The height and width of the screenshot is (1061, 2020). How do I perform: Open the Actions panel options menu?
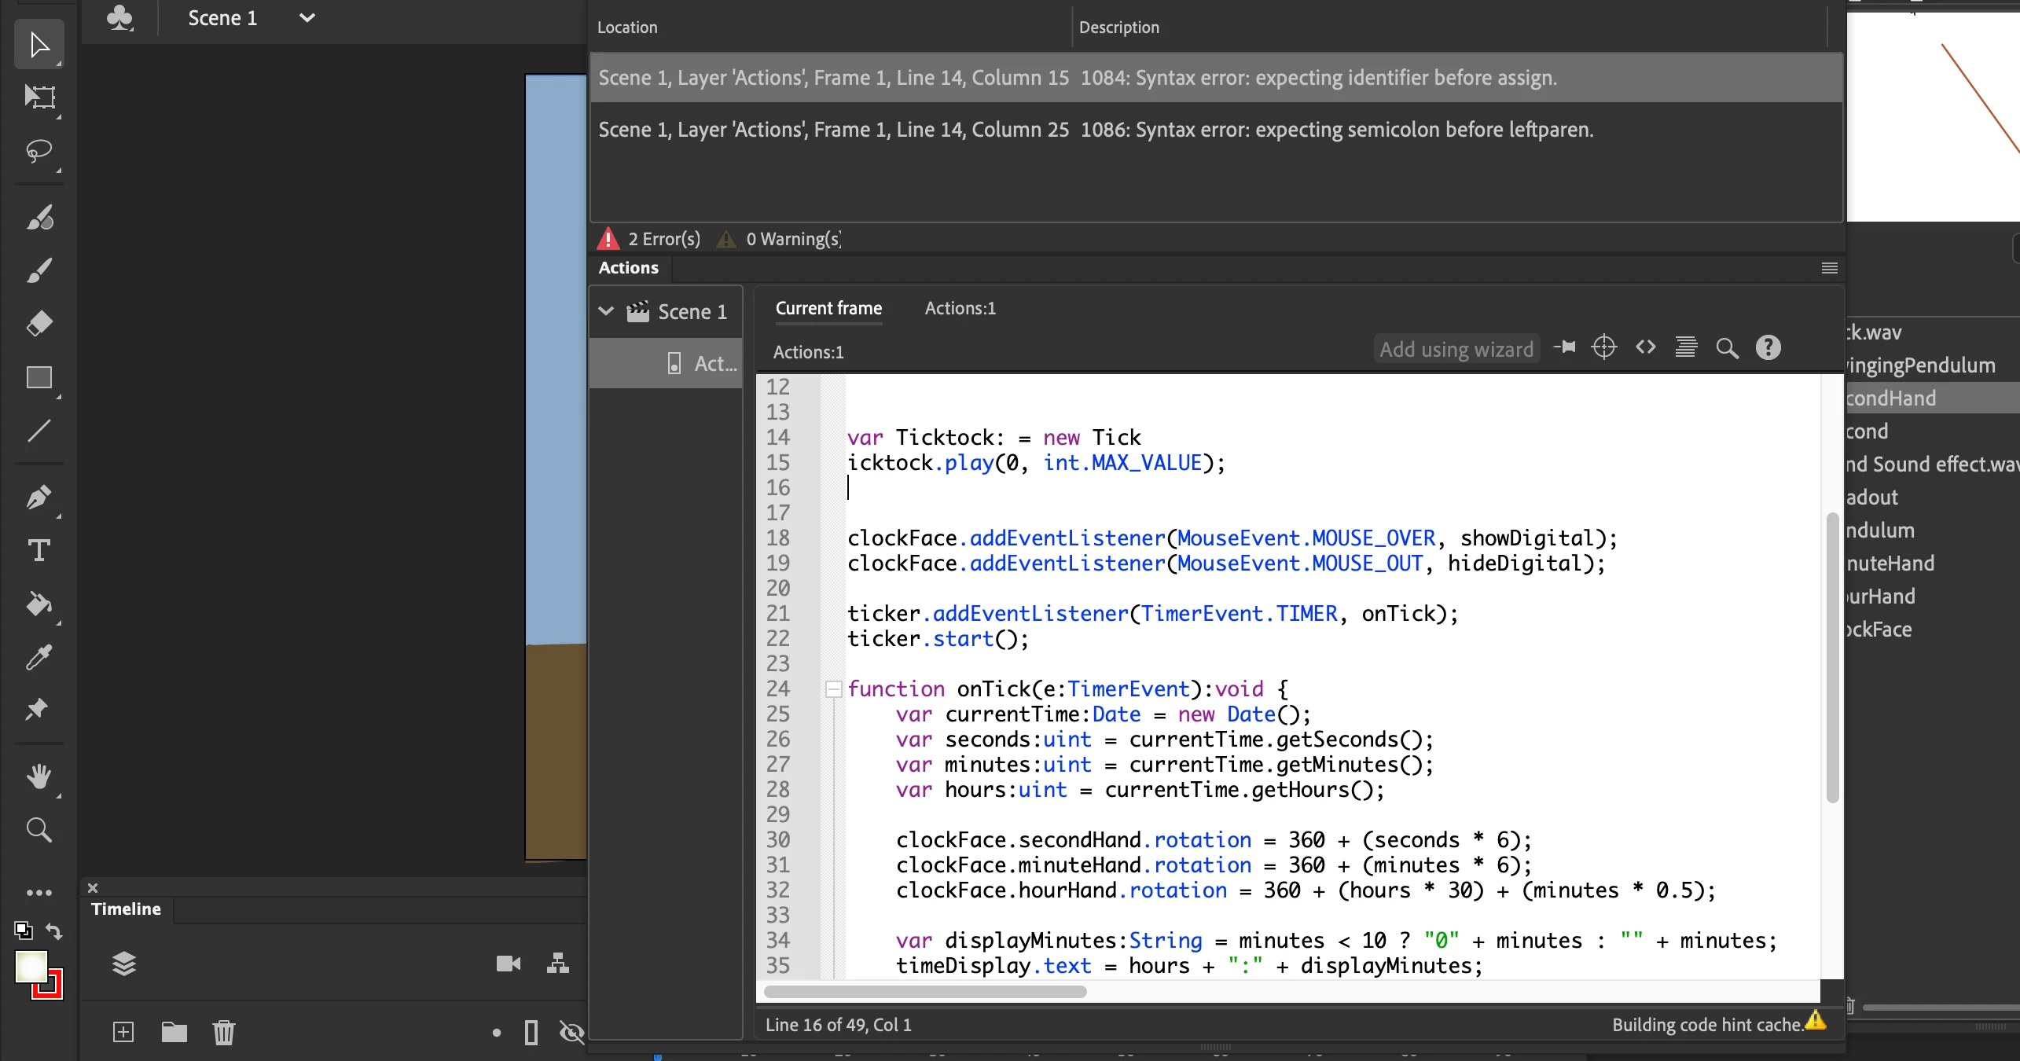click(x=1829, y=268)
